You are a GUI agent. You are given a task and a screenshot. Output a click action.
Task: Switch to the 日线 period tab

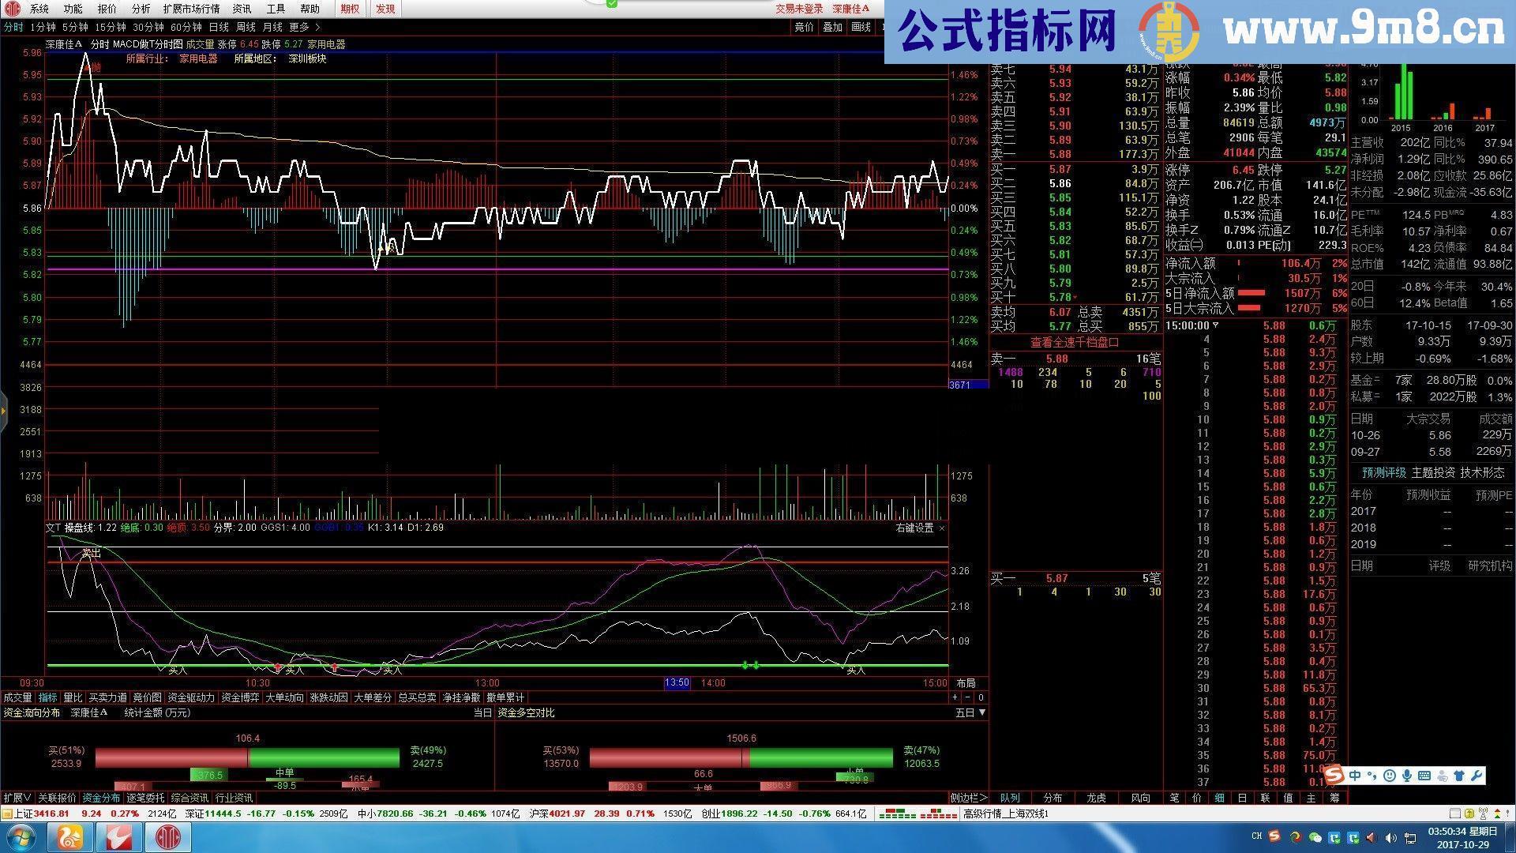pos(219,27)
